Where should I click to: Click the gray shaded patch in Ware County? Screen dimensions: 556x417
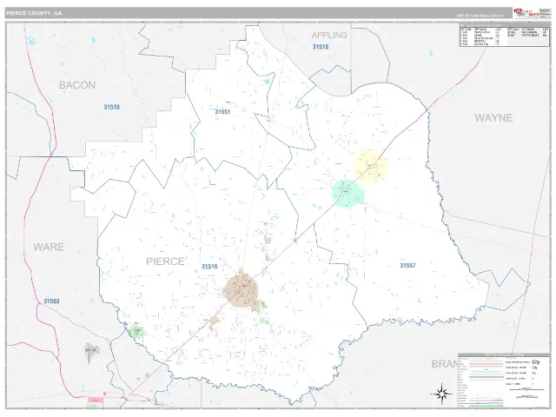pos(90,350)
